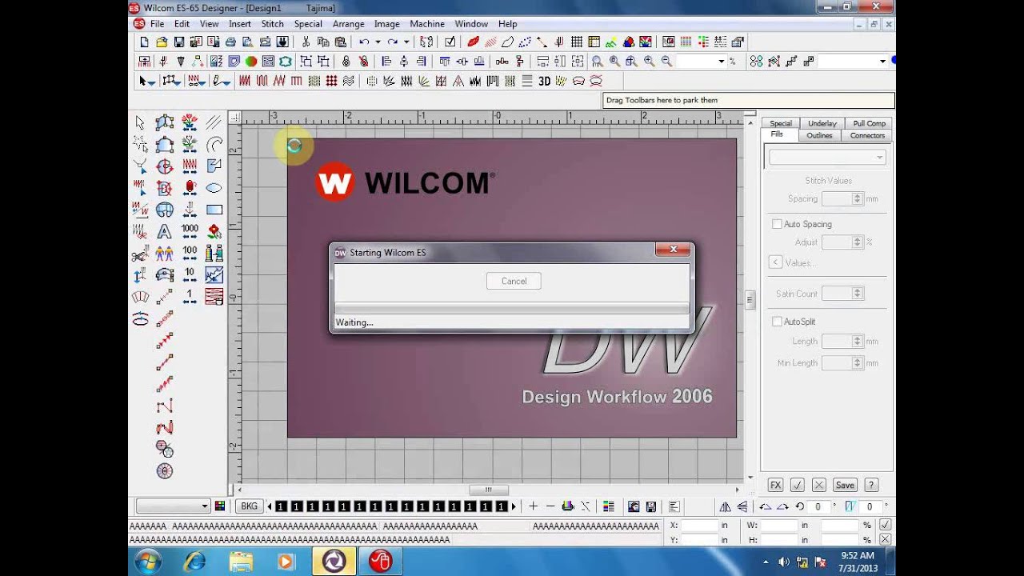Click the Open folder toolbar icon

coord(162,42)
